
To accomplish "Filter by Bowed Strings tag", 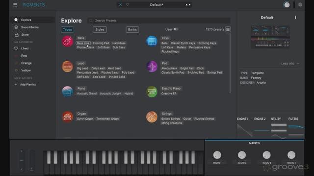I will click(171, 119).
